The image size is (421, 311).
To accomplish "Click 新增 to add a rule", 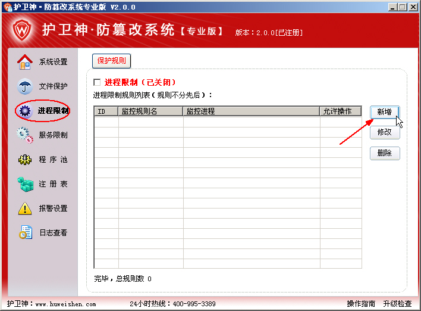I will [385, 112].
